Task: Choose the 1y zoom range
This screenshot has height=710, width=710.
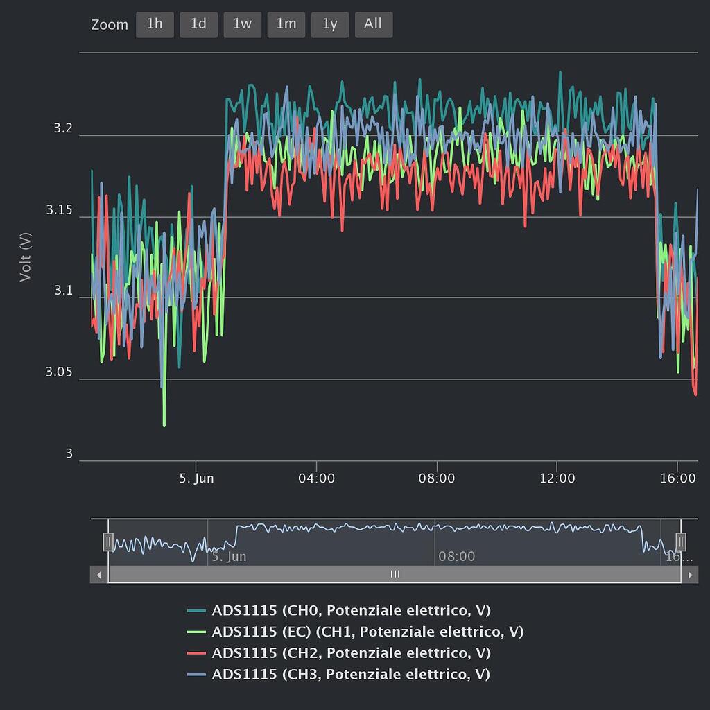Action: click(x=329, y=24)
